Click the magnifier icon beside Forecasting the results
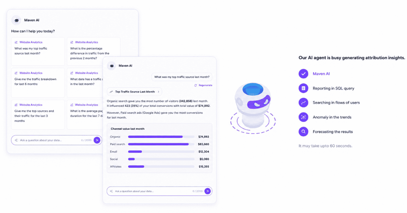407x213 pixels. (x=303, y=132)
